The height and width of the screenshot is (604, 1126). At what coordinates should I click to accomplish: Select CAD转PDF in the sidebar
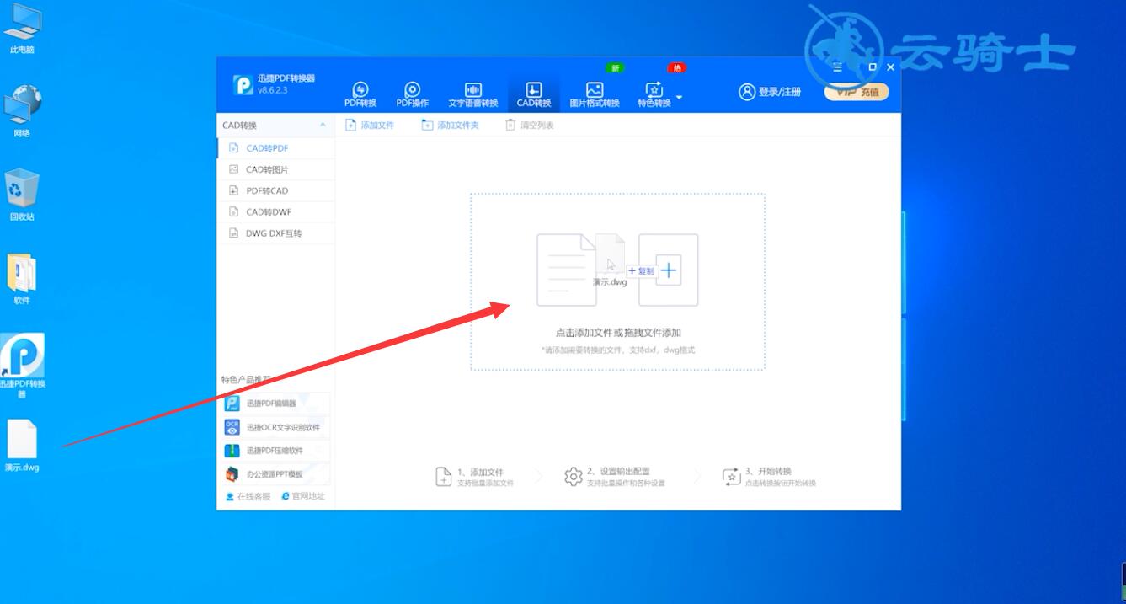pos(276,148)
